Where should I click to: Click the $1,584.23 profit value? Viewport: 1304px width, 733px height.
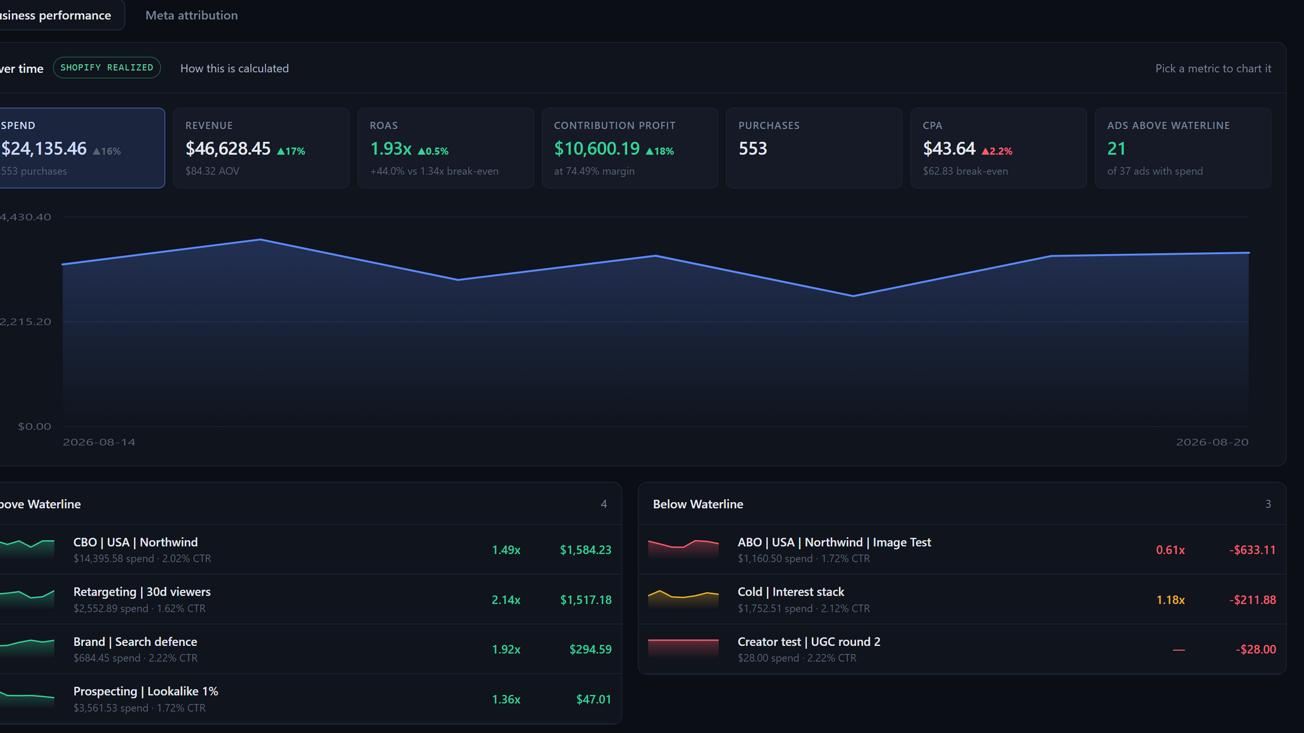point(586,549)
